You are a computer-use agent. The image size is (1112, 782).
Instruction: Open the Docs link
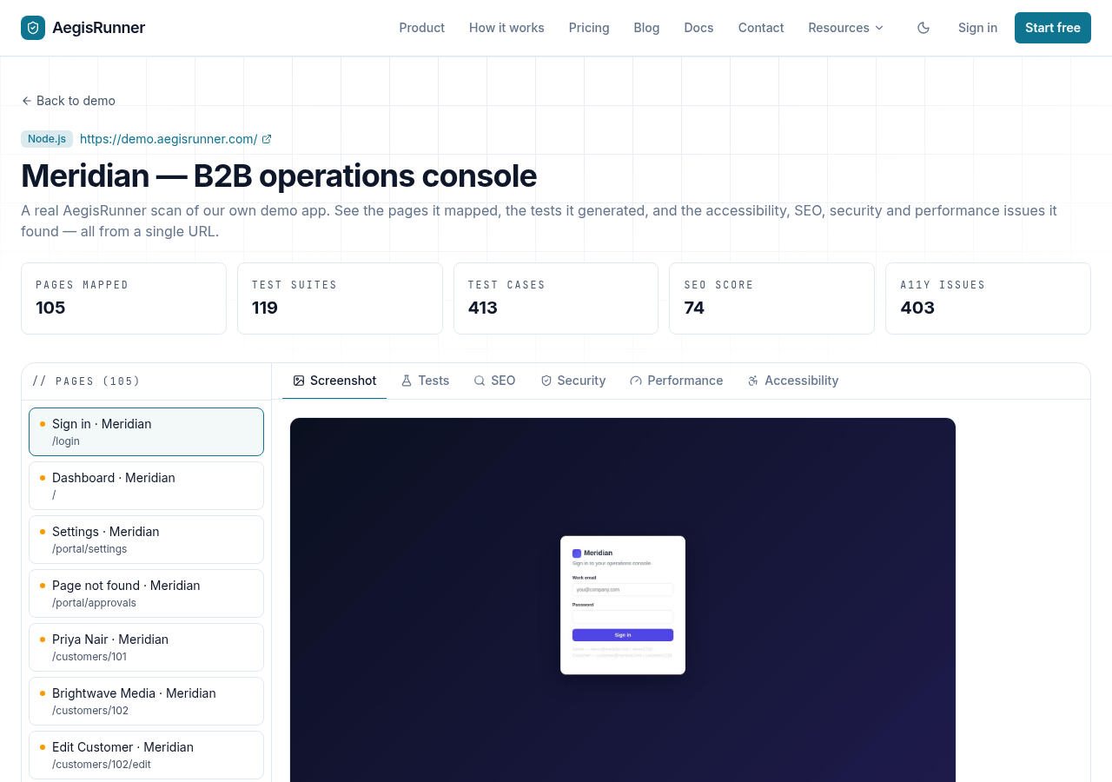(699, 28)
